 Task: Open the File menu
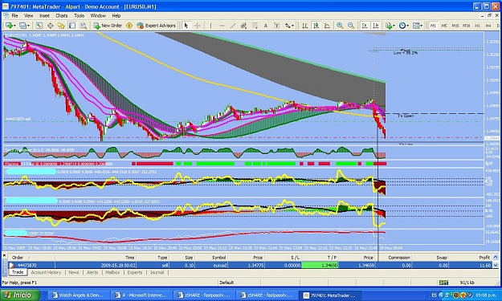[x=14, y=15]
